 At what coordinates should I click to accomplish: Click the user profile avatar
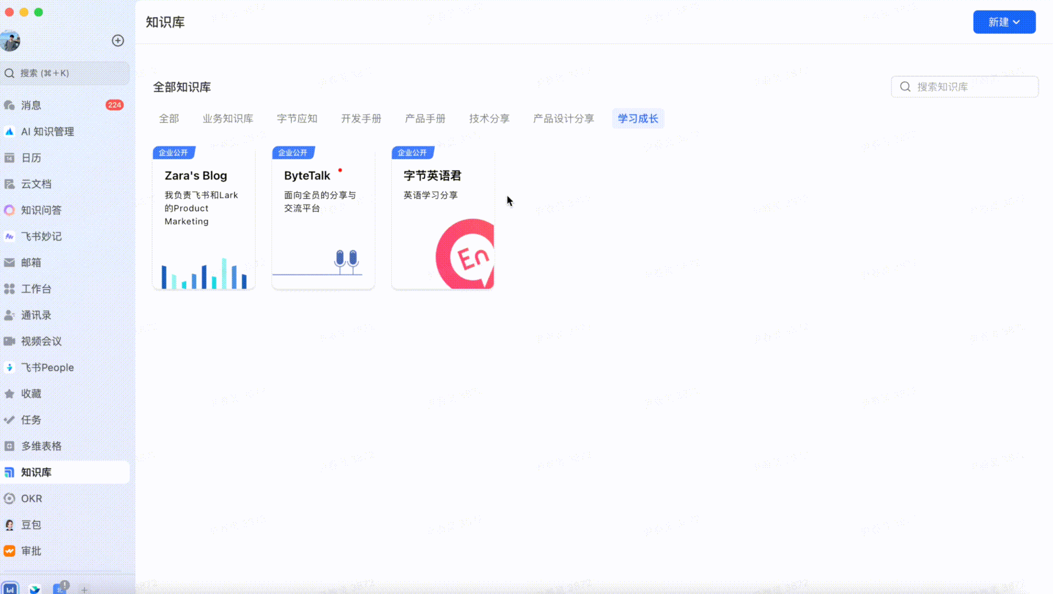click(10, 41)
